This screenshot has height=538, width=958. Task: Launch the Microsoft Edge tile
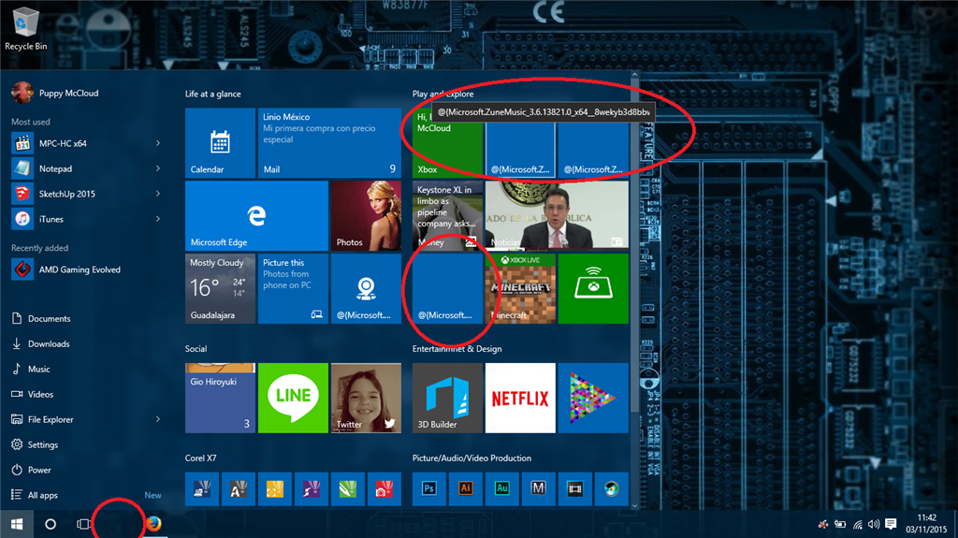pos(256,216)
